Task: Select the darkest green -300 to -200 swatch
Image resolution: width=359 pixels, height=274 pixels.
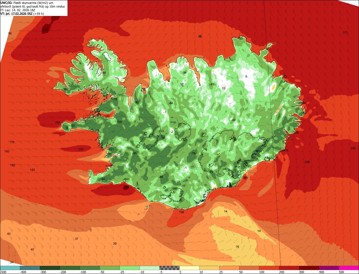Action: tap(50, 268)
